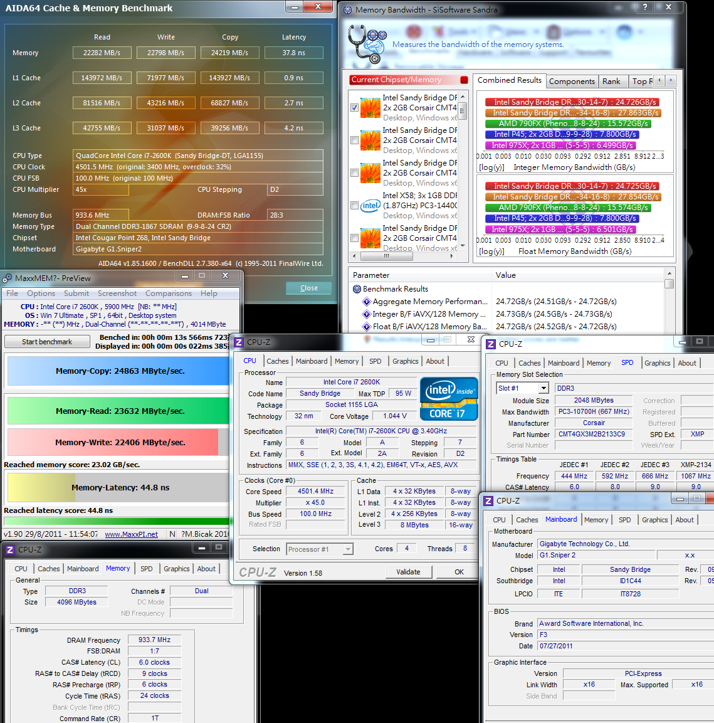Click the Intel logo of the X58 entry

[370, 206]
